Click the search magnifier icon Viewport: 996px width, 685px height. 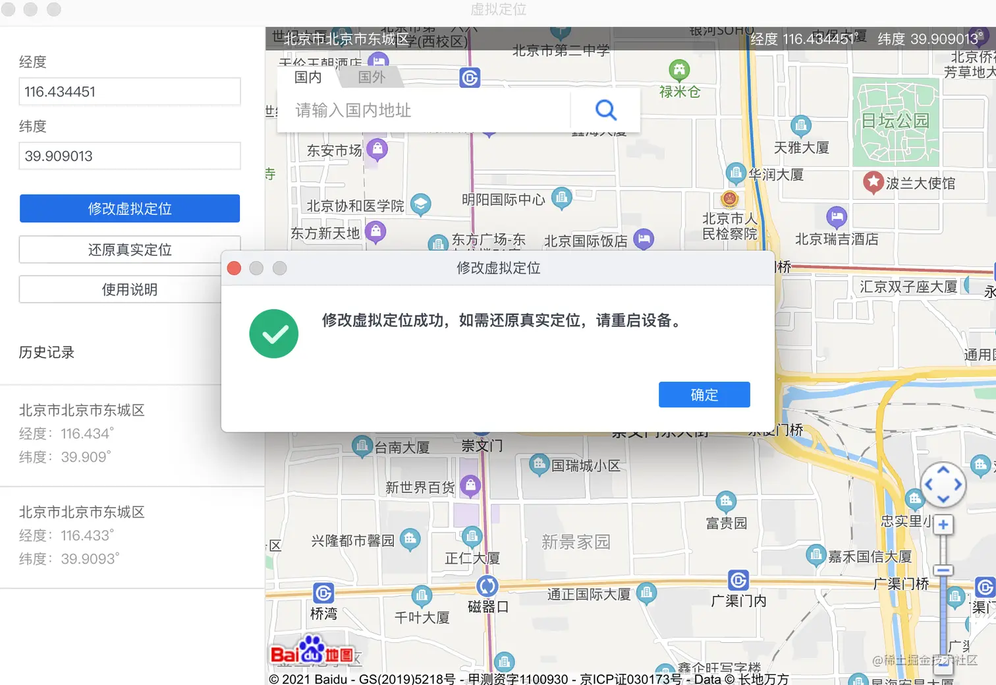tap(605, 110)
